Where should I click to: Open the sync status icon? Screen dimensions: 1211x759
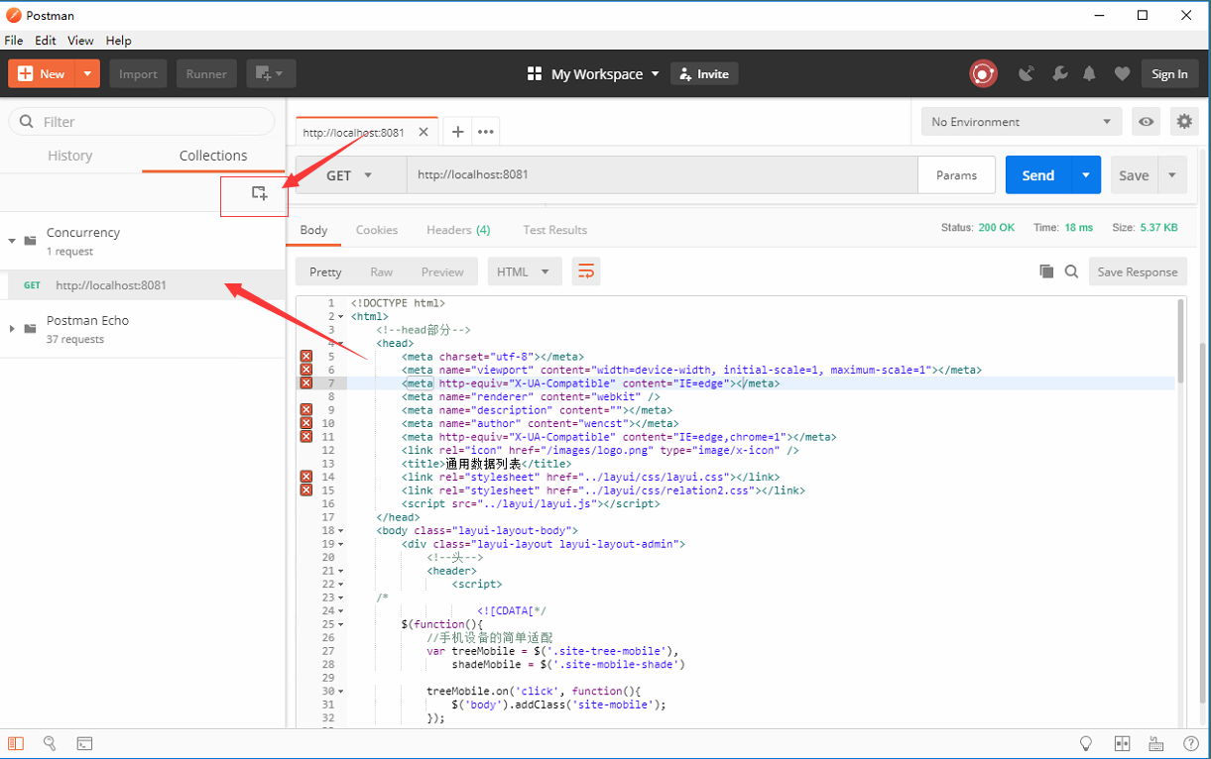[983, 73]
